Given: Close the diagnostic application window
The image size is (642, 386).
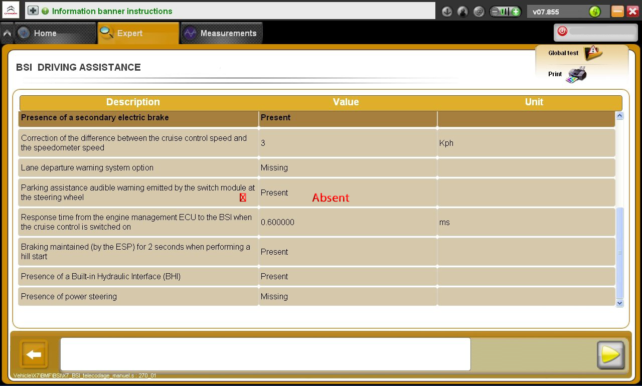Looking at the screenshot, I should (632, 11).
